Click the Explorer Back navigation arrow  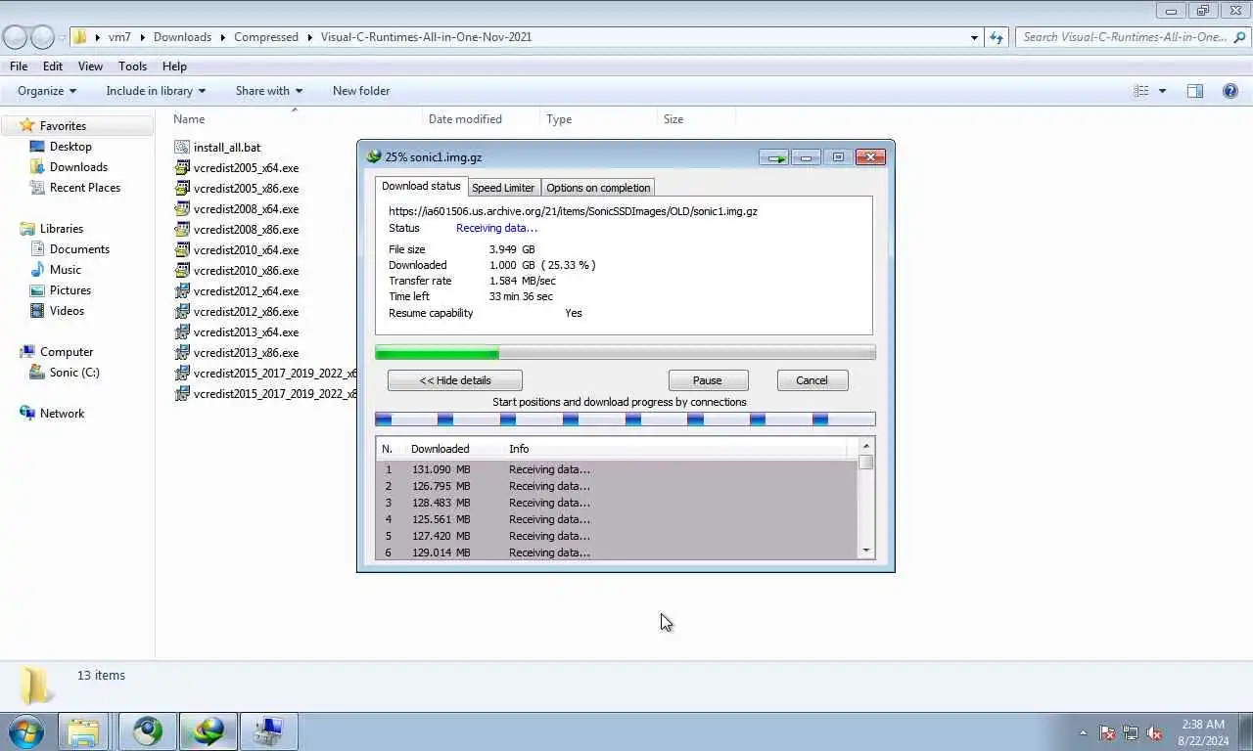point(15,37)
